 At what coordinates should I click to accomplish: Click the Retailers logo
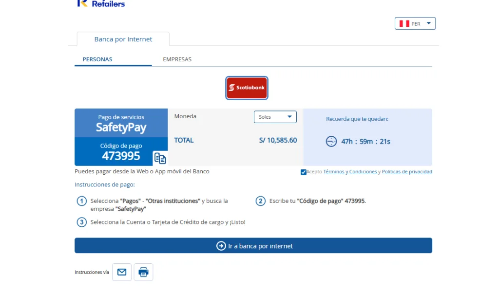(x=101, y=3)
